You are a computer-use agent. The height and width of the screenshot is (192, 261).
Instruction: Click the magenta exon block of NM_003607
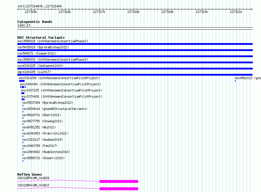pos(119,189)
